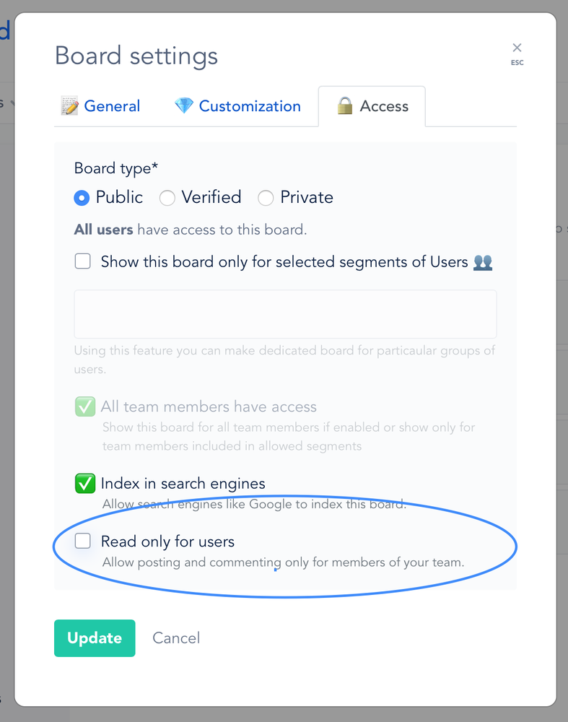The height and width of the screenshot is (722, 568).
Task: Click the user segments input field
Action: [285, 314]
